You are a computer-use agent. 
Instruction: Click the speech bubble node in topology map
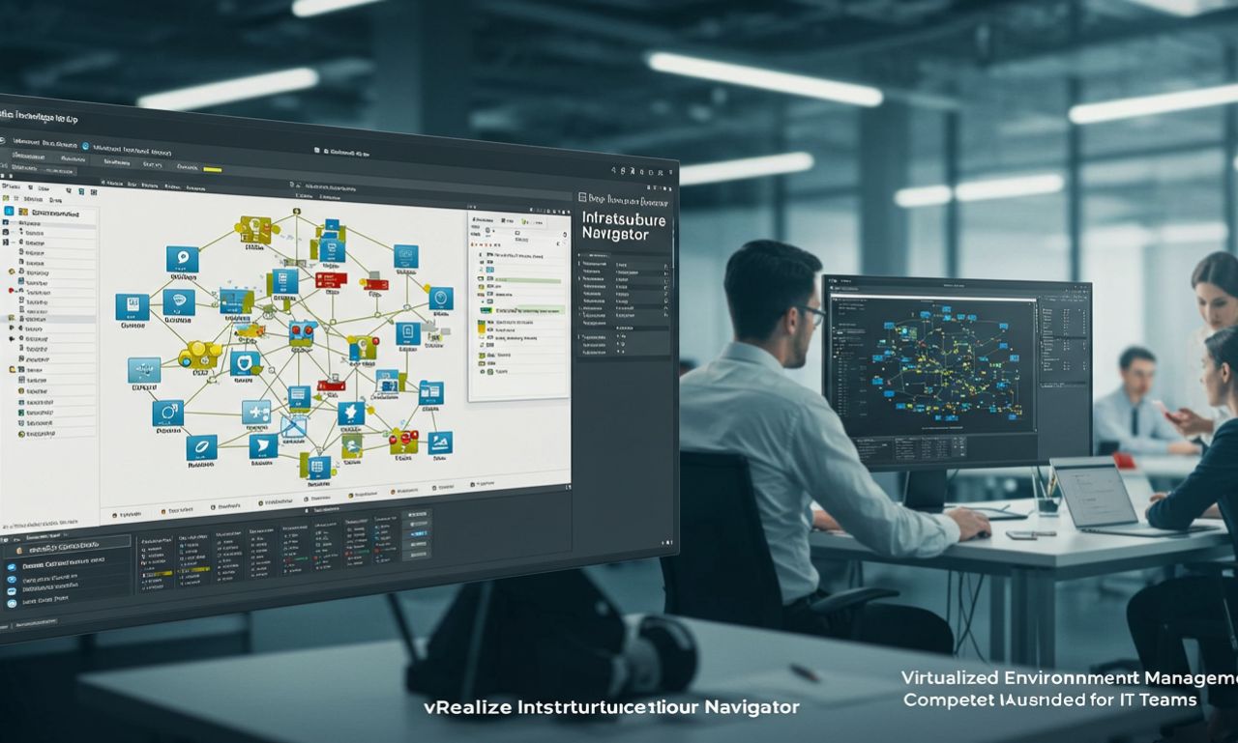(x=182, y=259)
